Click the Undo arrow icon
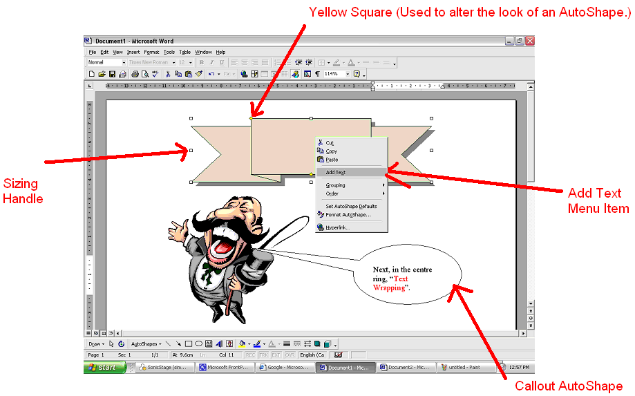The image size is (635, 396). tap(211, 74)
